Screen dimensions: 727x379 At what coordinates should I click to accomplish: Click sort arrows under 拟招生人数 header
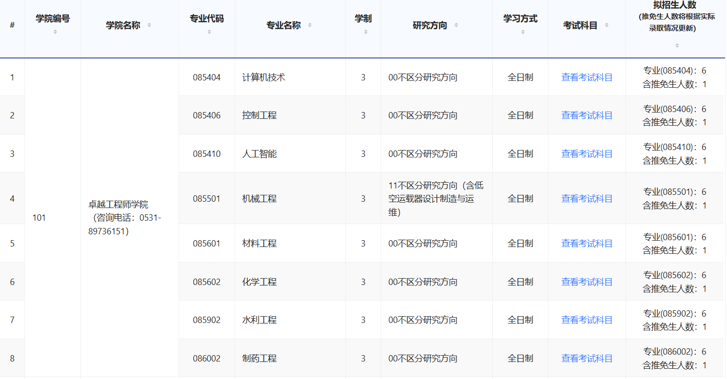click(677, 45)
